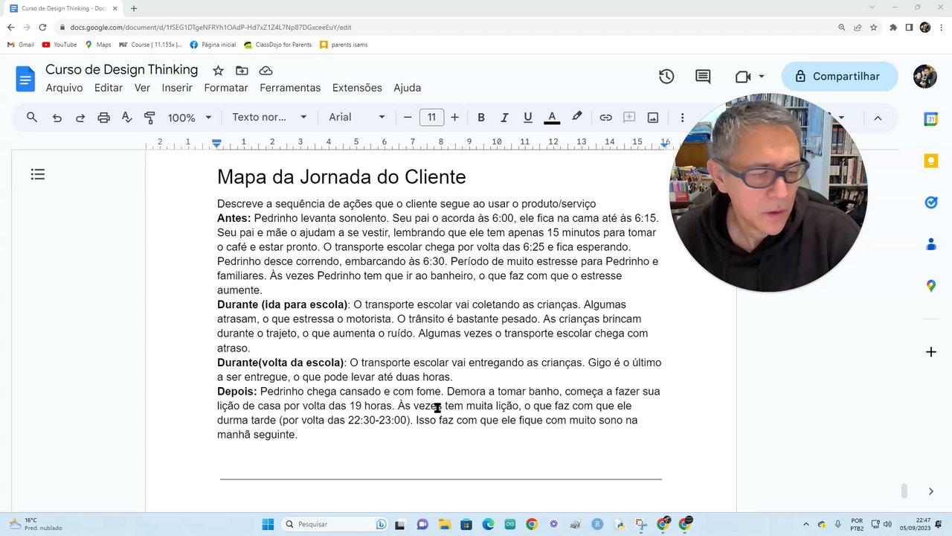The width and height of the screenshot is (952, 536).
Task: Open the Ajuda menu
Action: click(x=408, y=88)
